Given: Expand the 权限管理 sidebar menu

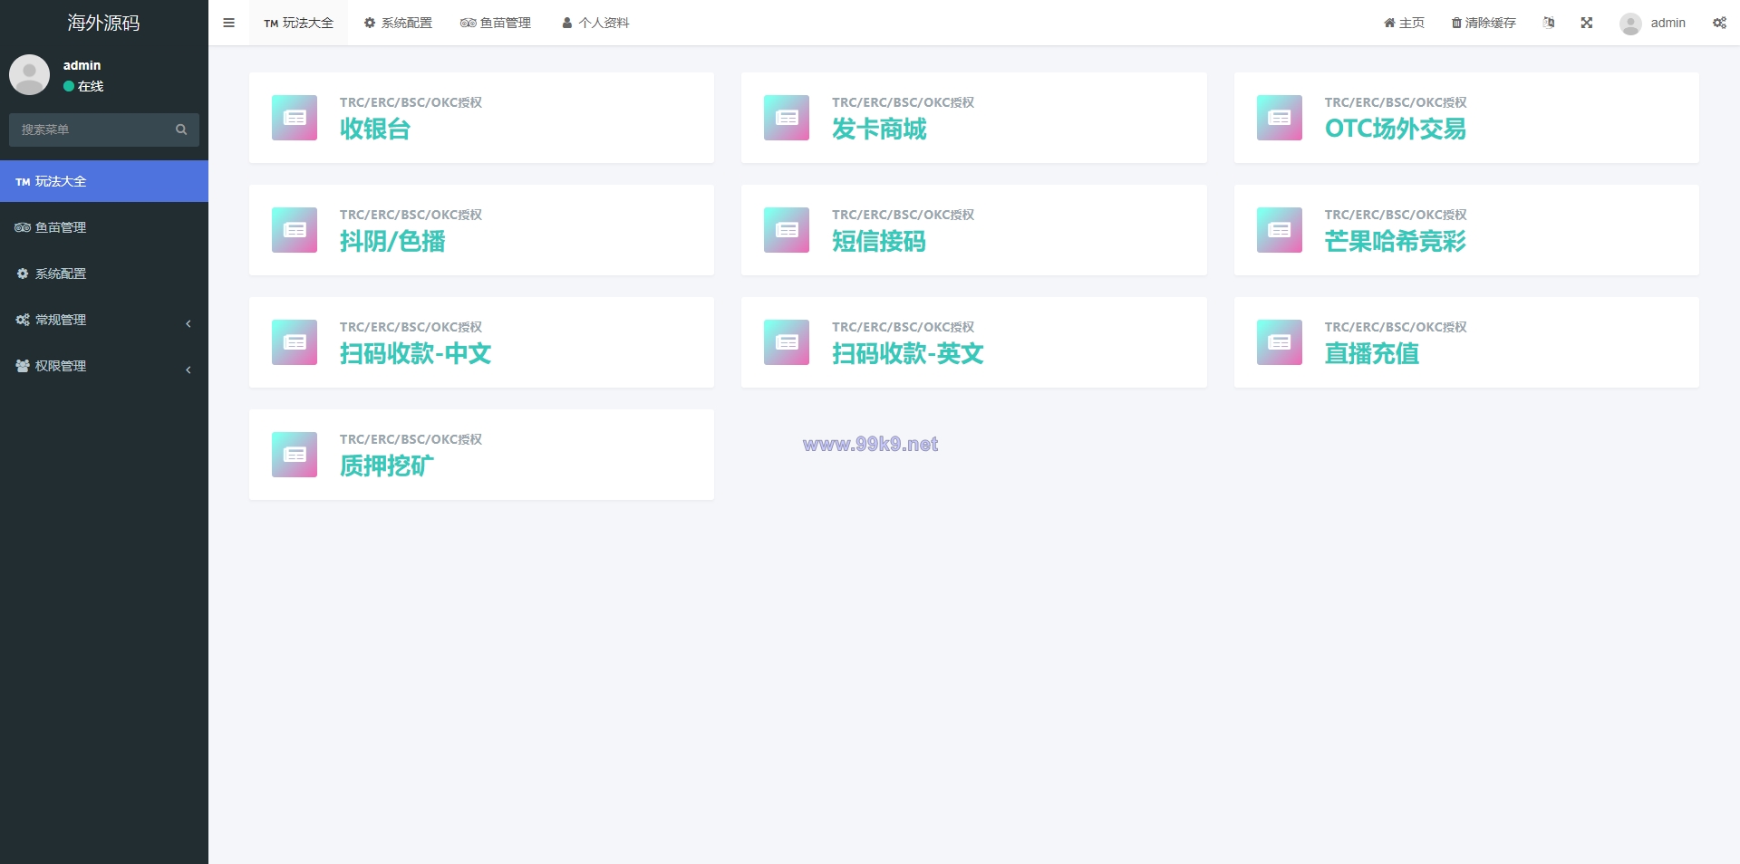Looking at the screenshot, I should 104,366.
